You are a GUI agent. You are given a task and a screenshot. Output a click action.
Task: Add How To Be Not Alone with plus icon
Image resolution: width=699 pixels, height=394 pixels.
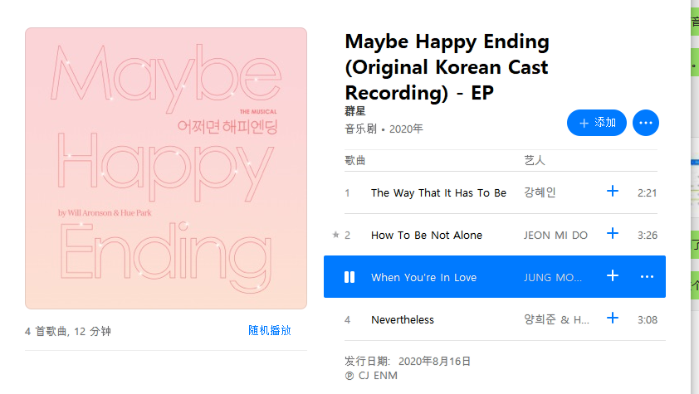(x=613, y=233)
